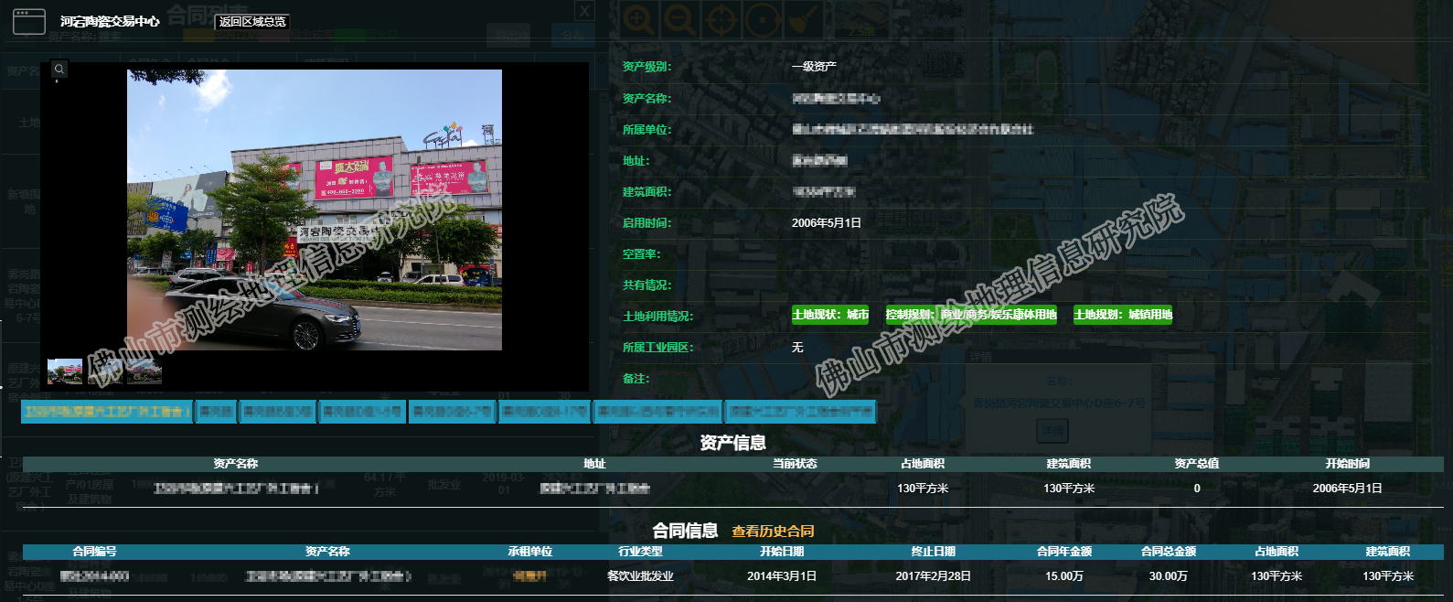
Task: Click the 终止日期 column header
Action: [934, 552]
